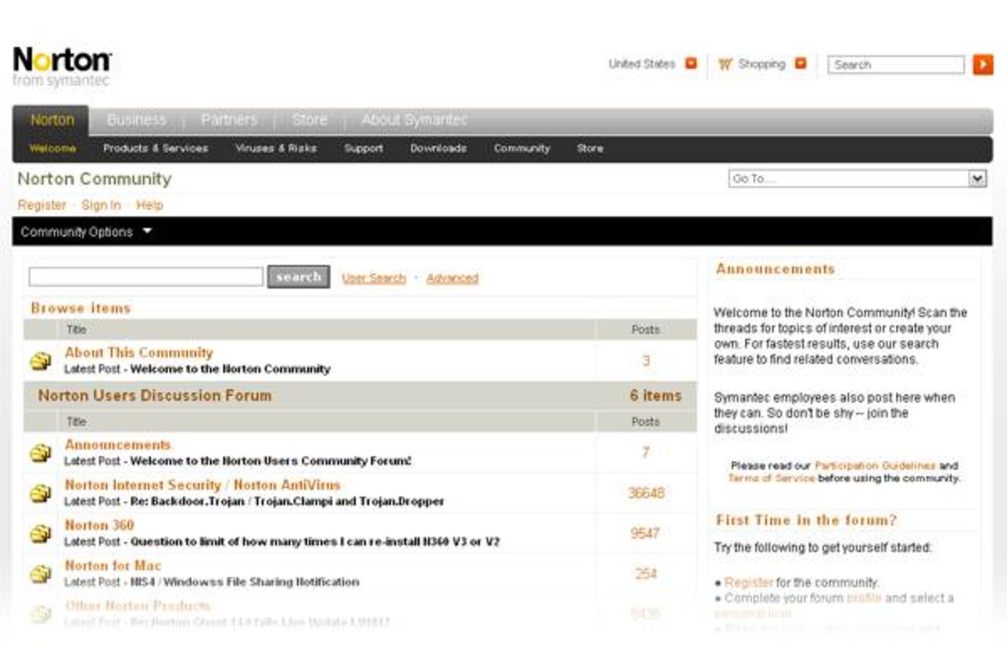Click the shopping cart icon beside Shopping
This screenshot has height=671, width=1007.
tap(725, 64)
